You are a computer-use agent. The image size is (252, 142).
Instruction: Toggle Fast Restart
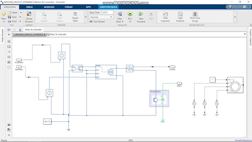click(x=97, y=21)
